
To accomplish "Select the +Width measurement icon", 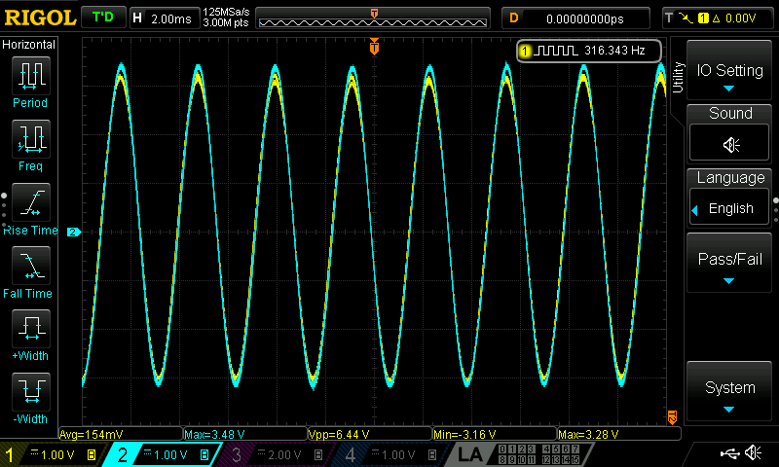I will (x=30, y=329).
